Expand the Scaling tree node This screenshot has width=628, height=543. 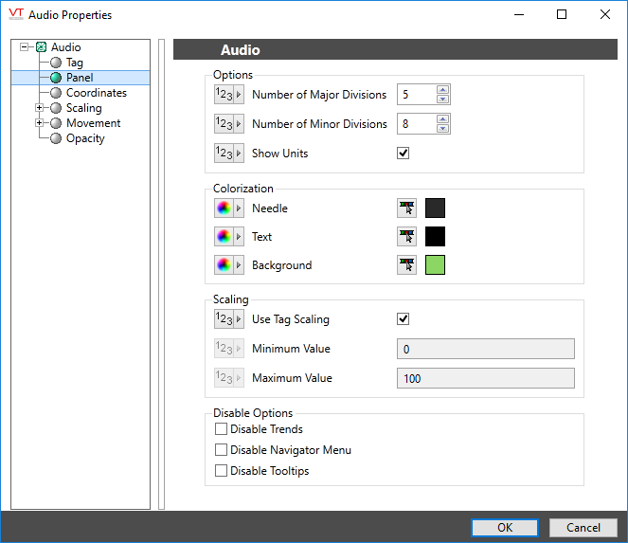[40, 108]
